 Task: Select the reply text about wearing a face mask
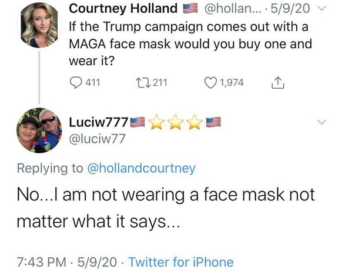[166, 208]
